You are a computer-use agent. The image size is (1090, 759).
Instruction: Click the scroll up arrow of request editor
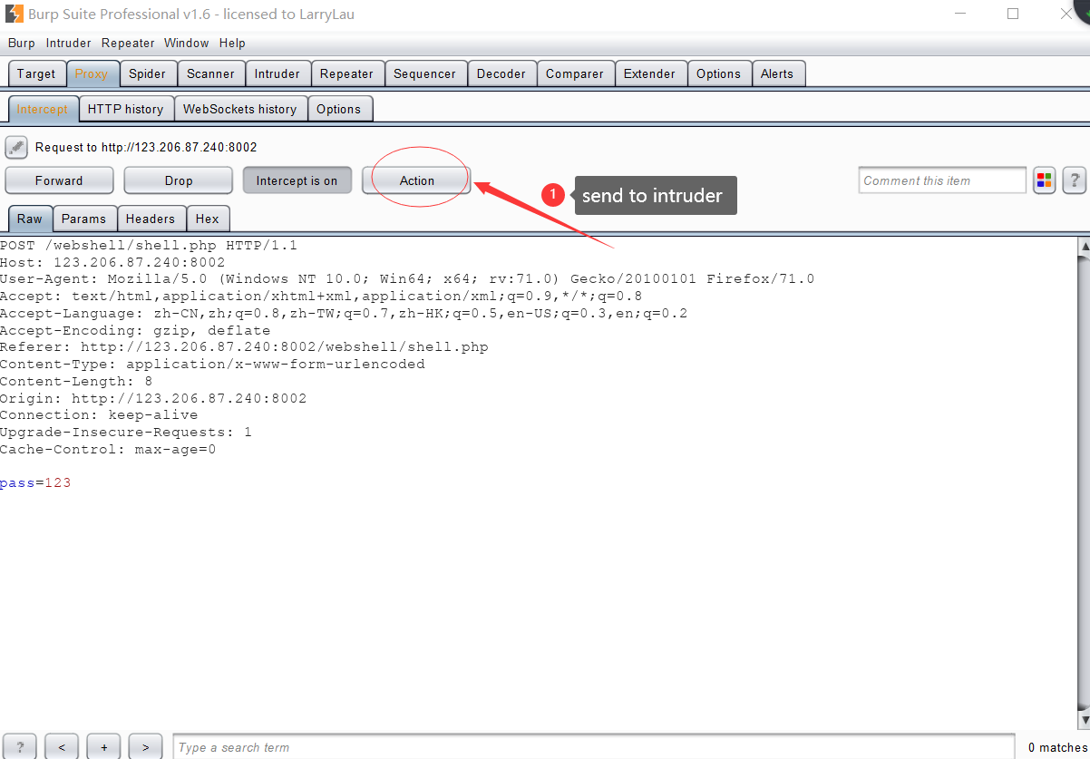point(1083,246)
